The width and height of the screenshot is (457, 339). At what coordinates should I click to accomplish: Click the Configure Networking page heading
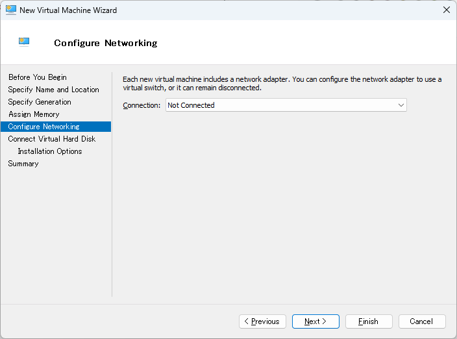[x=105, y=43]
